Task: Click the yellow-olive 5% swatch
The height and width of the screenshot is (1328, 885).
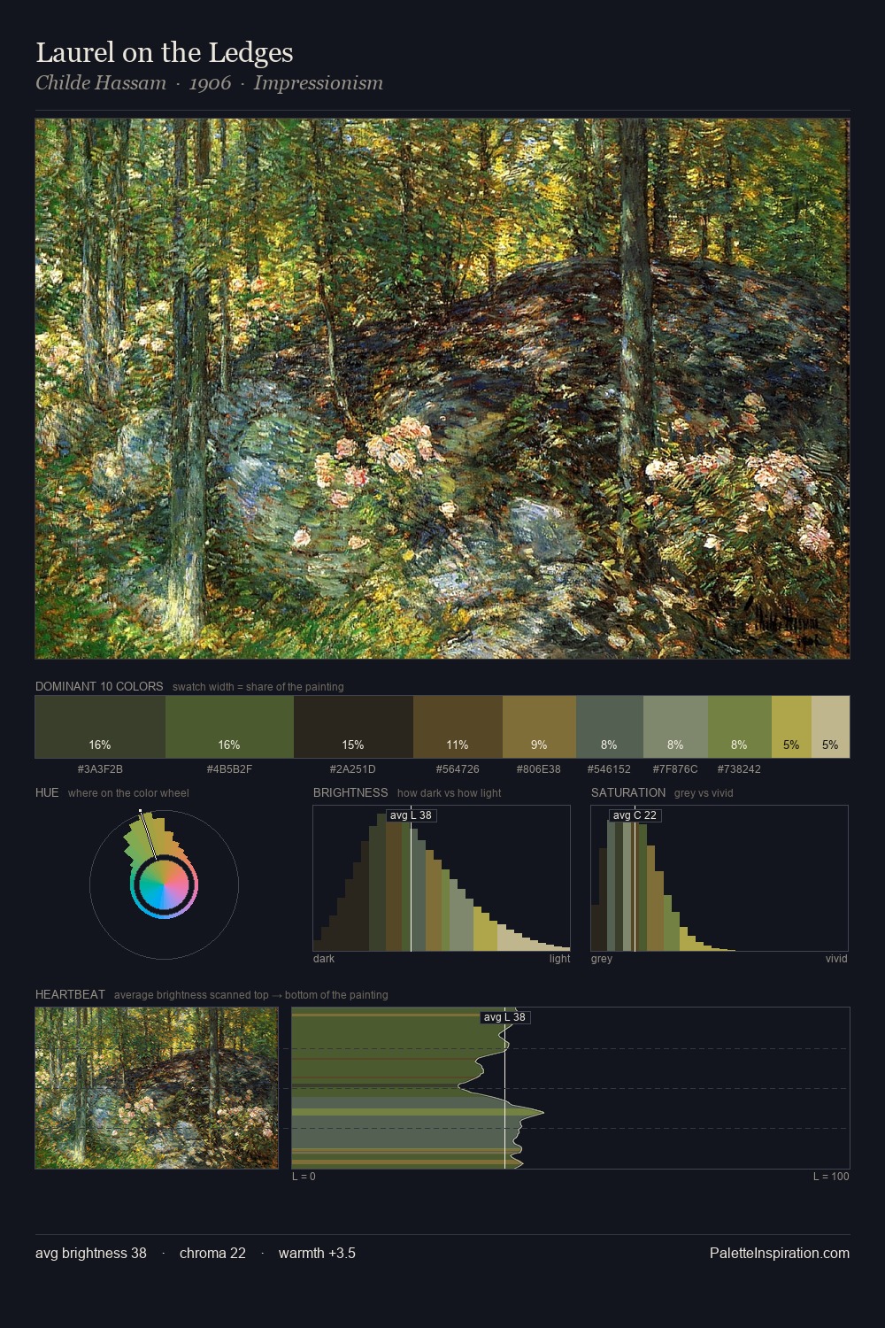Action: [x=791, y=727]
